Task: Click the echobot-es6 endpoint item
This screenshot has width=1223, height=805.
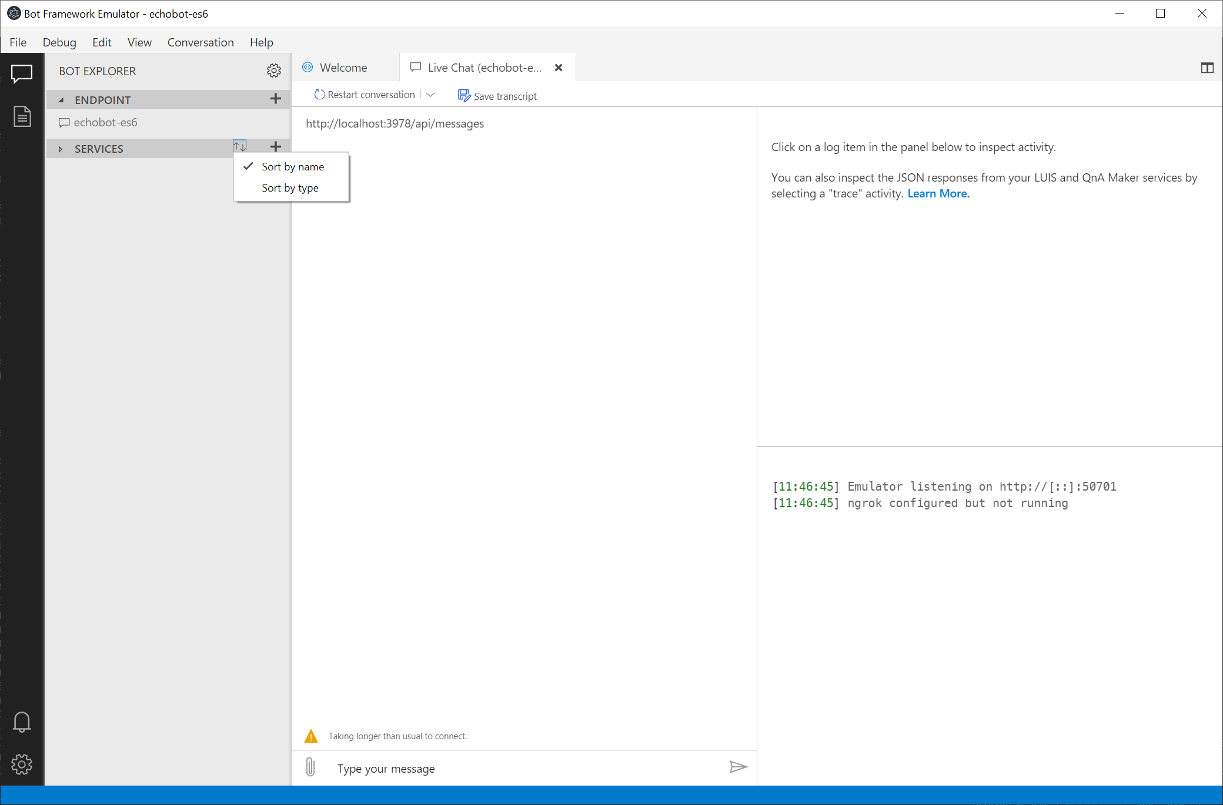Action: 105,122
